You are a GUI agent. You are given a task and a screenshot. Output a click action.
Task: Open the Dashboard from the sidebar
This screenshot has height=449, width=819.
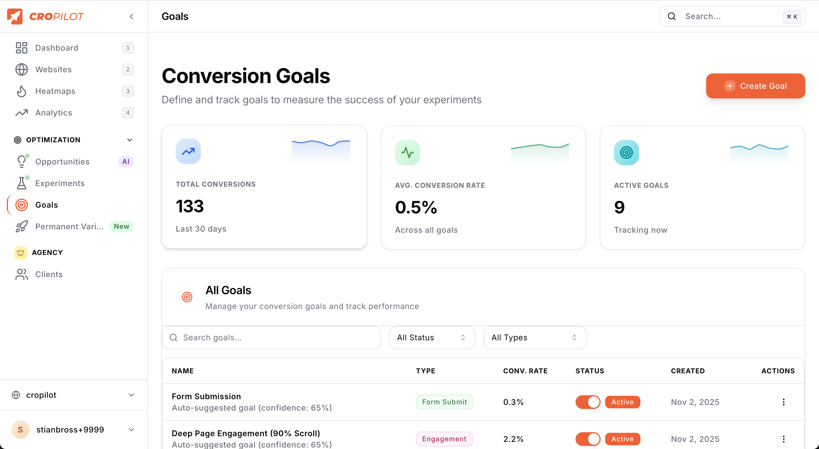(x=21, y=48)
